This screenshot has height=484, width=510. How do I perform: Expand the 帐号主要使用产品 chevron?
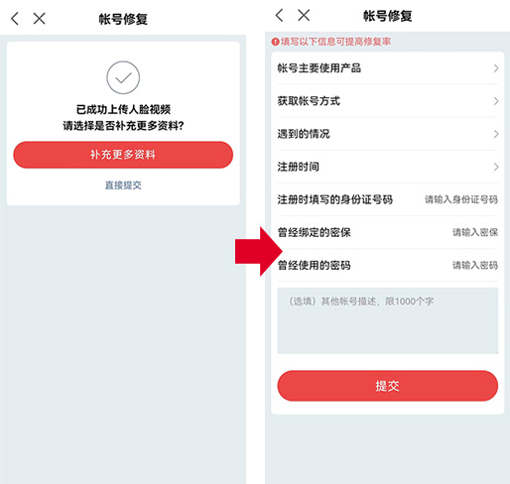[x=496, y=68]
